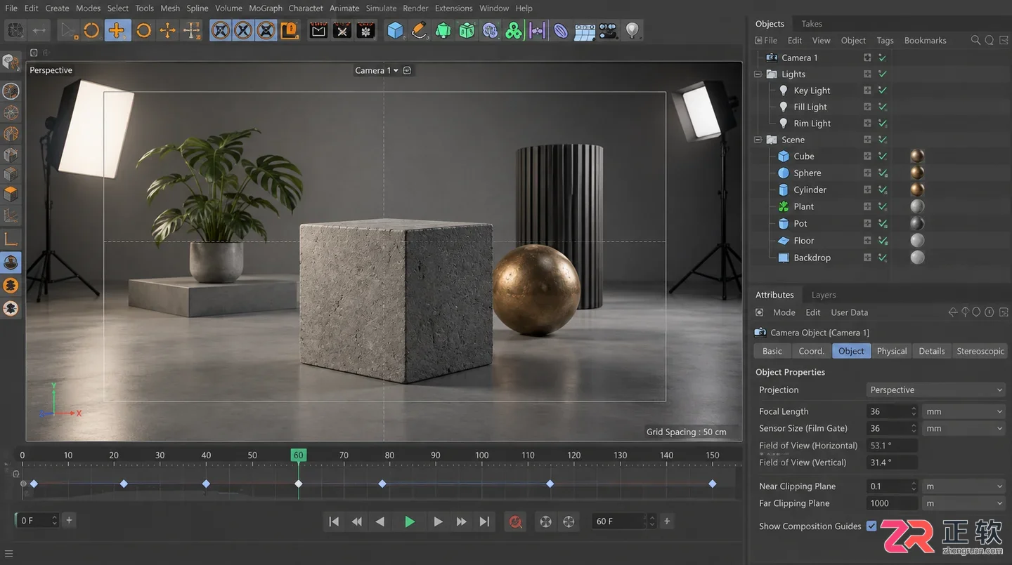Toggle visibility checkmark for Camera 1
This screenshot has width=1012, height=565.
coord(883,58)
